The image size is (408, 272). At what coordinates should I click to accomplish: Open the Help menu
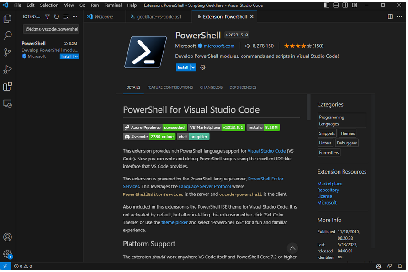[132, 5]
